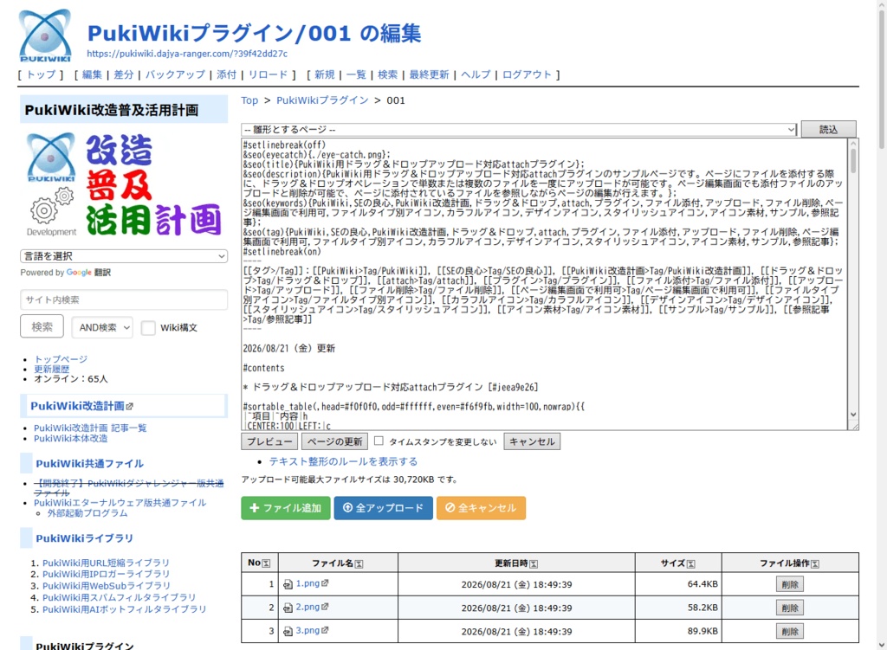Click 削除 button for 2.png row

pos(790,608)
